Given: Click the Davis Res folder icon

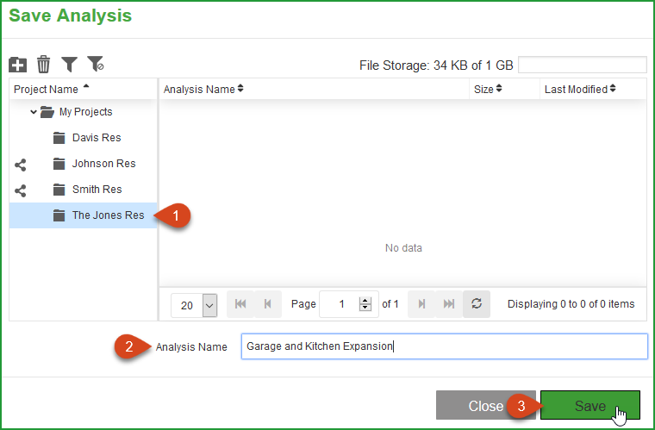Looking at the screenshot, I should 59,138.
